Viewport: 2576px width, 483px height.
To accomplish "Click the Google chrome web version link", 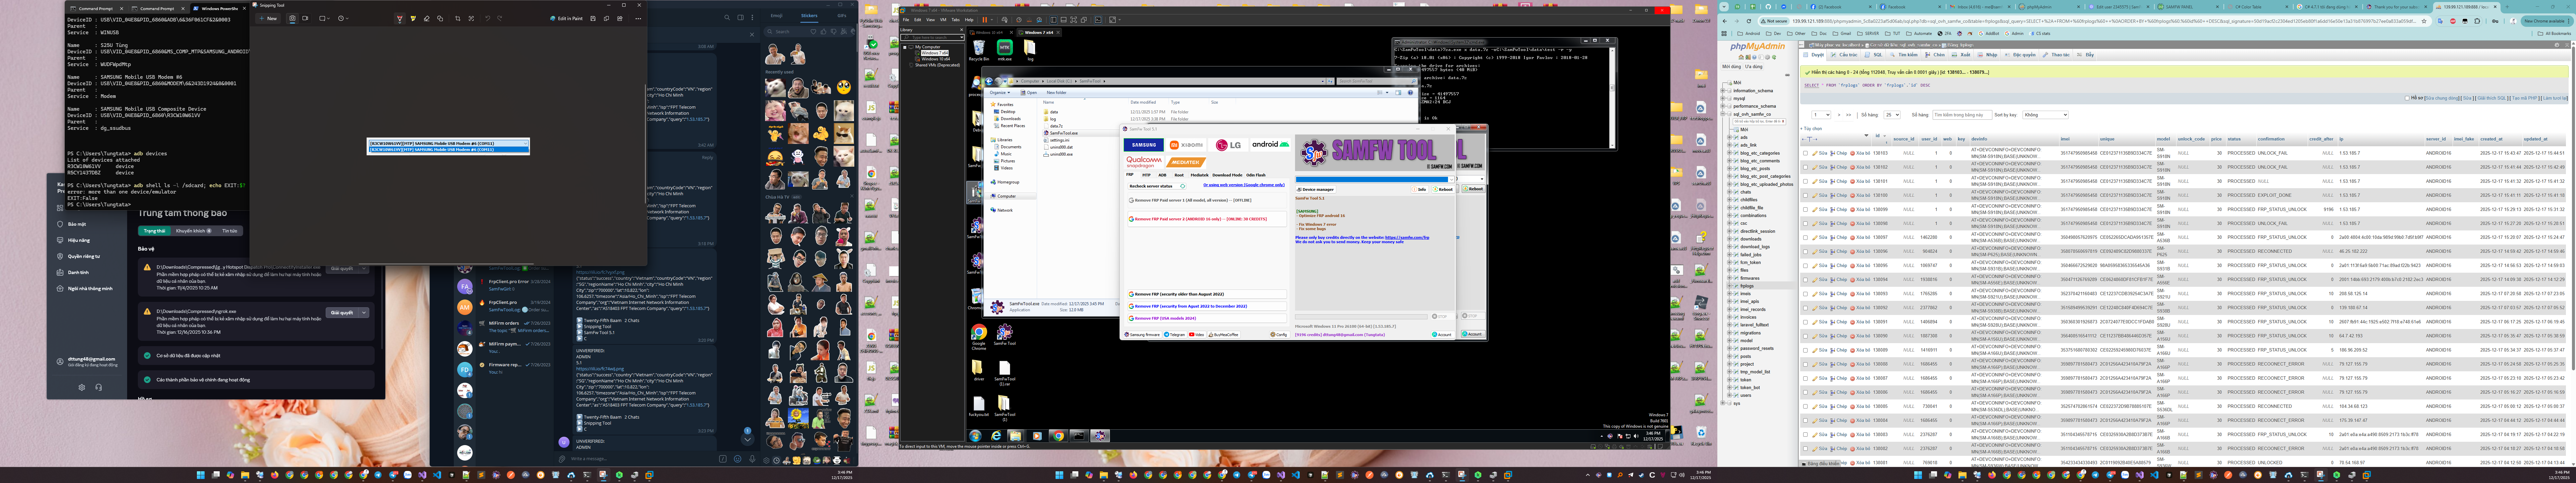I will click(x=1244, y=185).
